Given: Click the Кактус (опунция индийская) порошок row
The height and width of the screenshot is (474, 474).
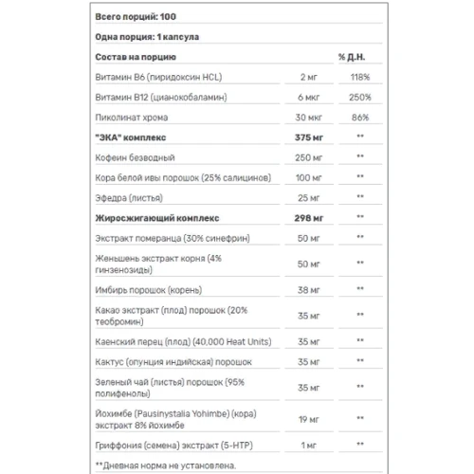Looking at the screenshot, I should [239, 362].
